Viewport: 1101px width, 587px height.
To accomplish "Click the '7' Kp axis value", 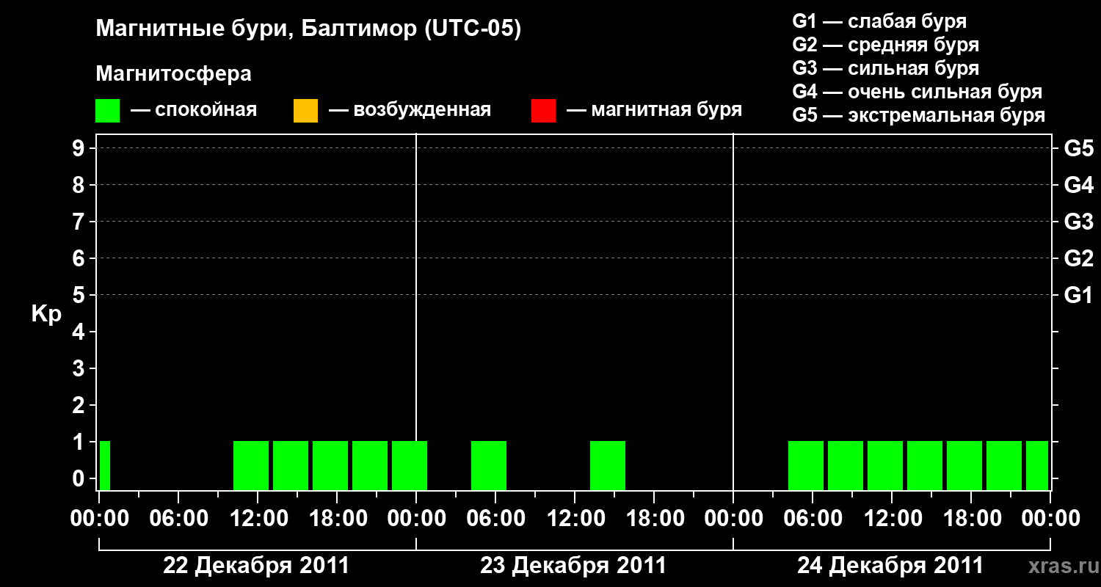I will pos(80,222).
